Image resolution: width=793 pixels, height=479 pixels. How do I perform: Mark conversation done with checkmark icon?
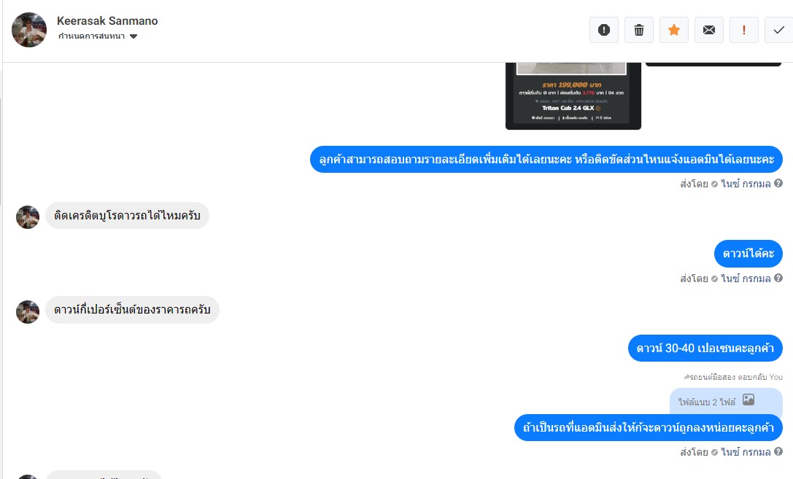tap(779, 30)
